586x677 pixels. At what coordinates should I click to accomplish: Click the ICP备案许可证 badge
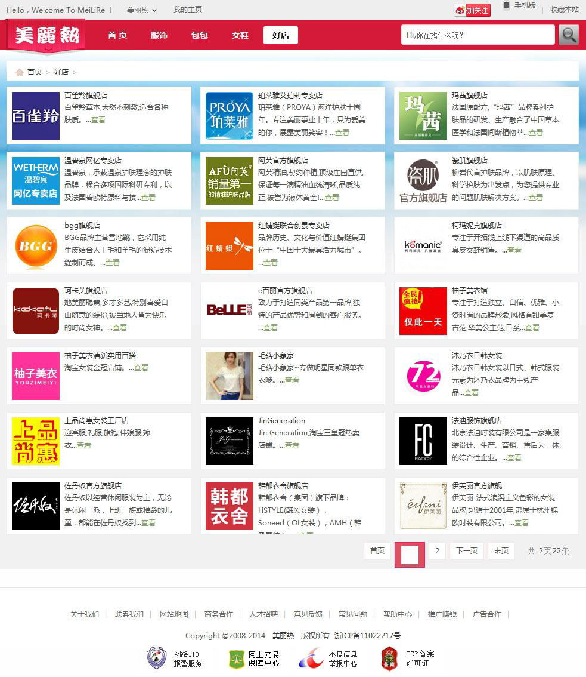click(408, 658)
